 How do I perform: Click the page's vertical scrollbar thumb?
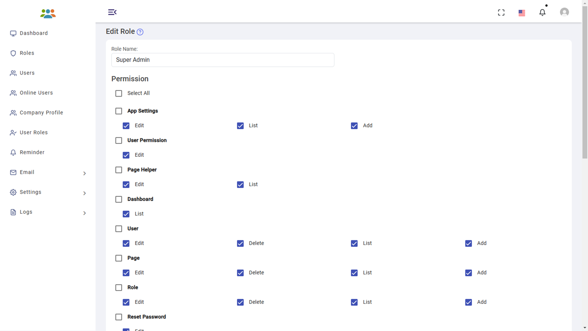pyautogui.click(x=585, y=83)
